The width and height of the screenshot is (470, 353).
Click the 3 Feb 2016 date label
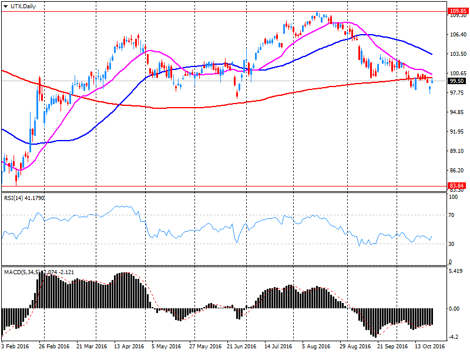click(x=15, y=347)
